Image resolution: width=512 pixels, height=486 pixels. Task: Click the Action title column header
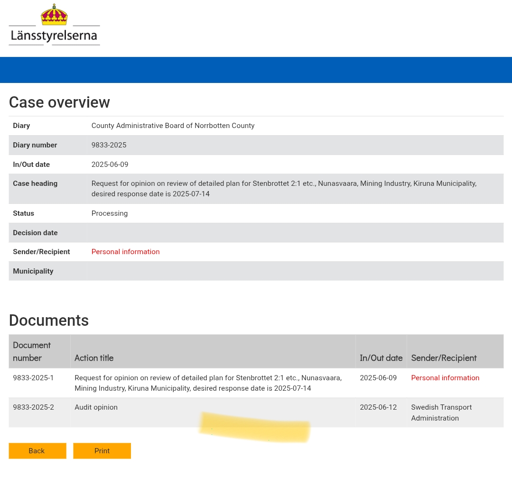[x=94, y=358]
